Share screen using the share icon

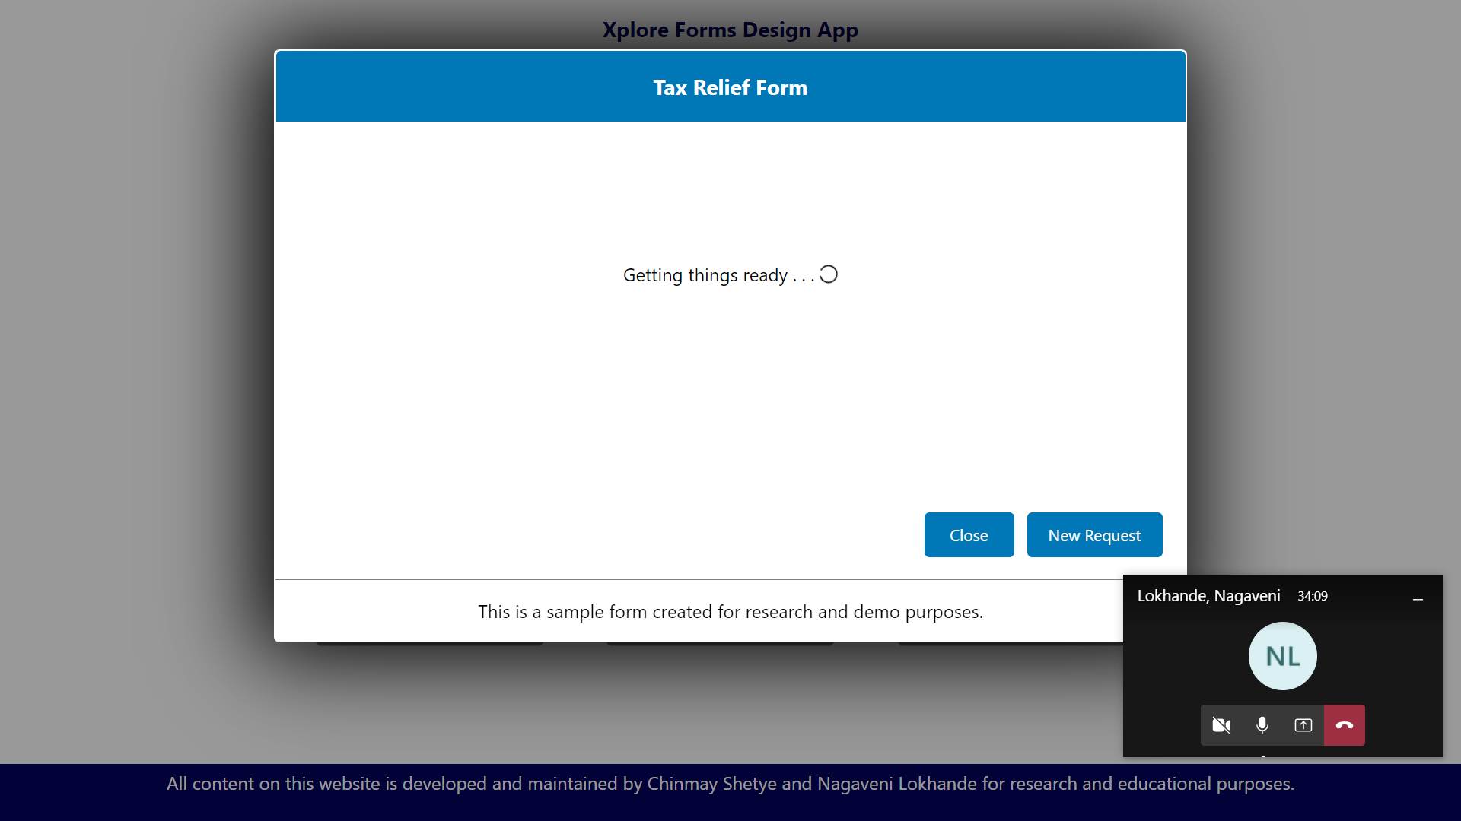point(1303,725)
